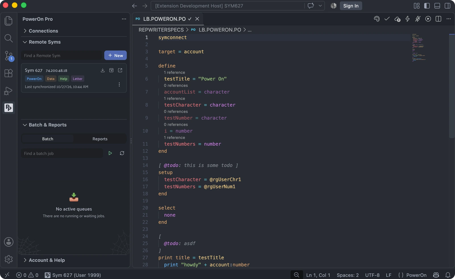
Task: Click the Find a batch job field
Action: [x=62, y=153]
